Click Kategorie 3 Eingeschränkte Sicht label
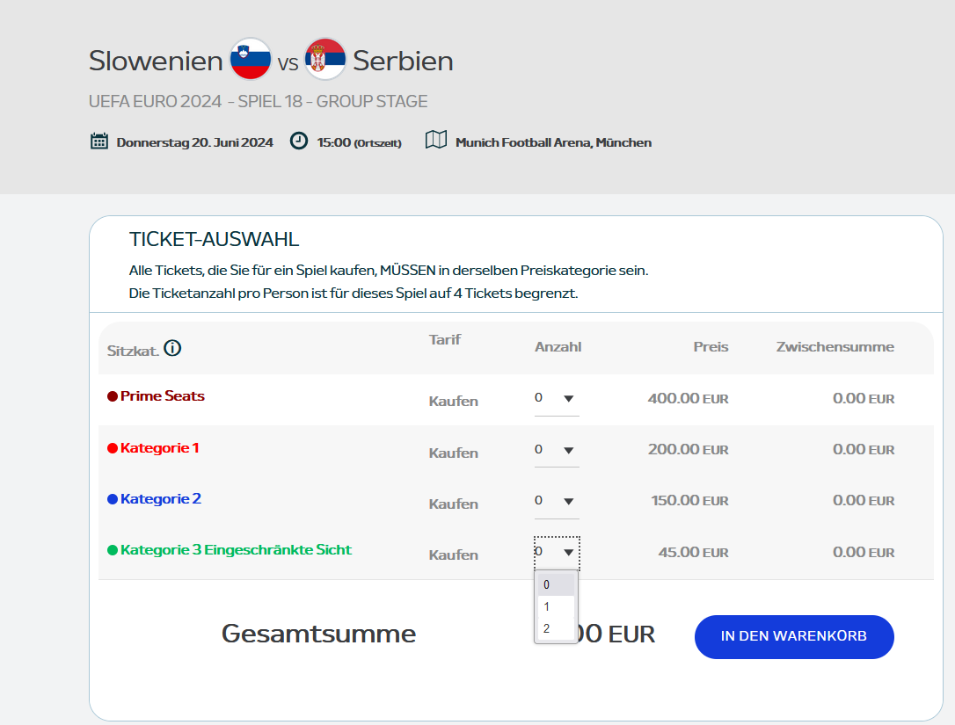 (236, 550)
